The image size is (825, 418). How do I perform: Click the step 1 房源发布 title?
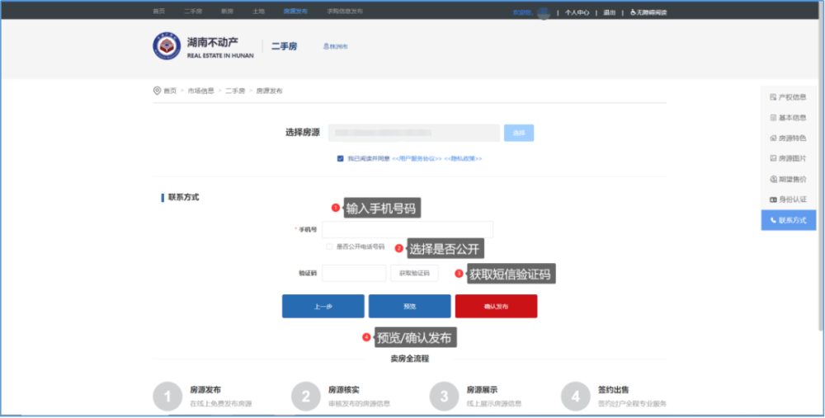(x=205, y=390)
